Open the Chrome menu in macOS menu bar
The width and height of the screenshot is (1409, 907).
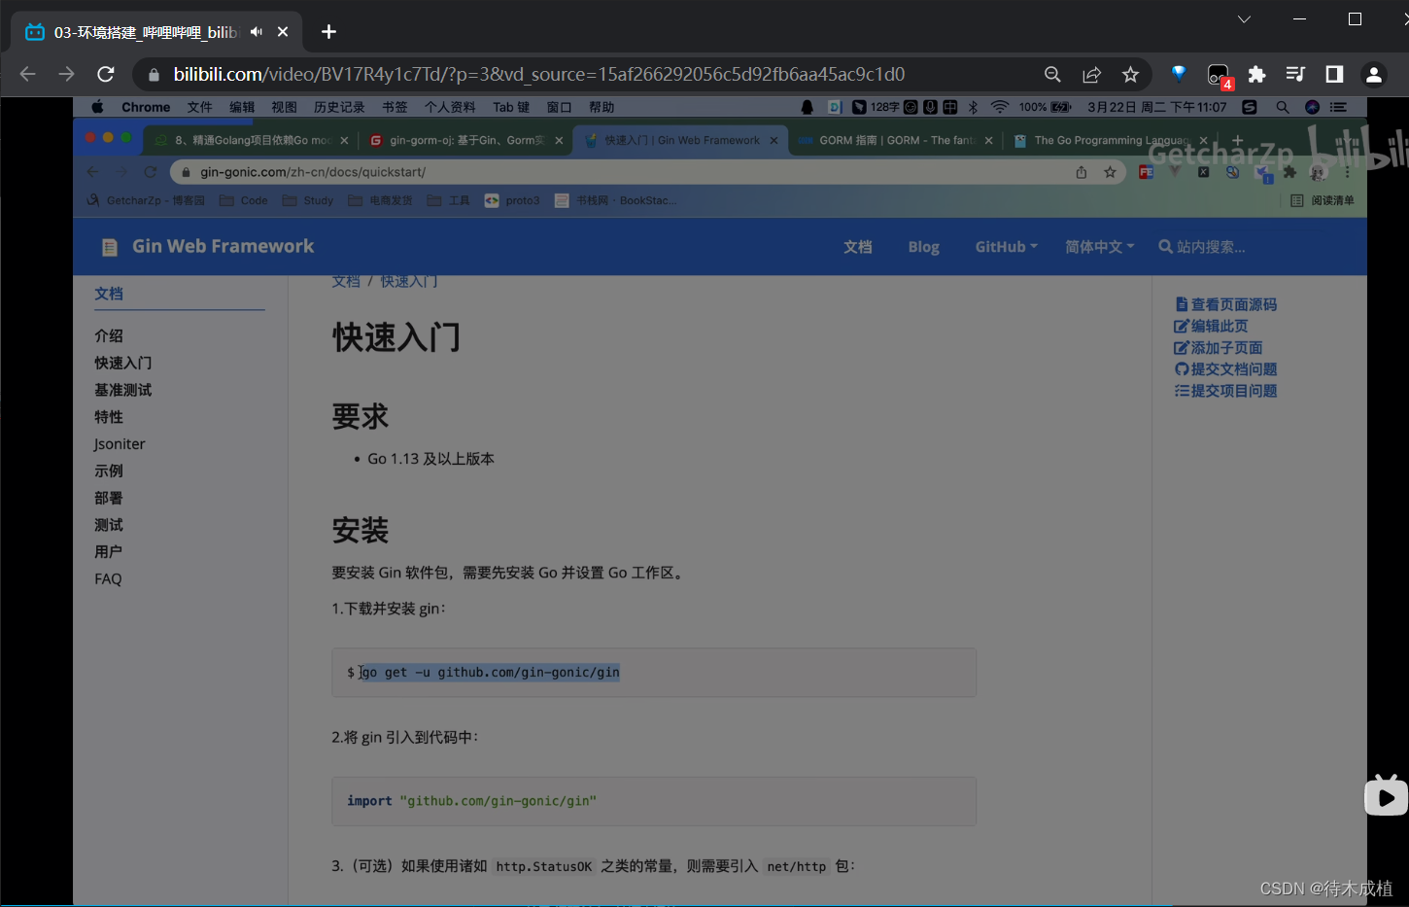[146, 107]
